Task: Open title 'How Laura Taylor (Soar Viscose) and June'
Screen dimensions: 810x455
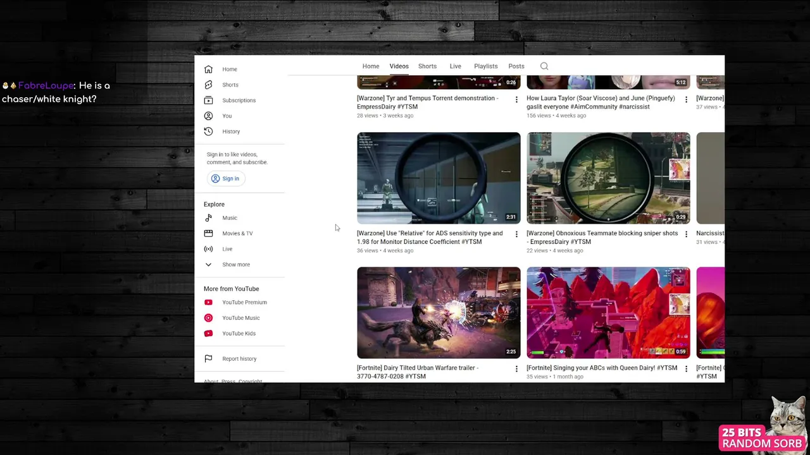Action: tap(601, 102)
